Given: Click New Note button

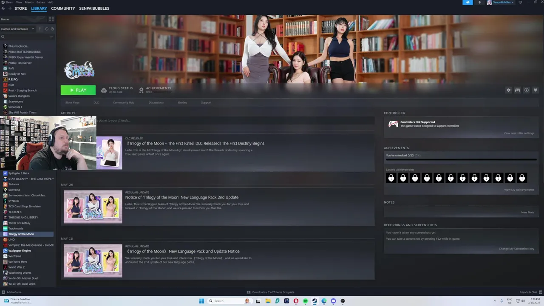Looking at the screenshot, I should click(528, 212).
